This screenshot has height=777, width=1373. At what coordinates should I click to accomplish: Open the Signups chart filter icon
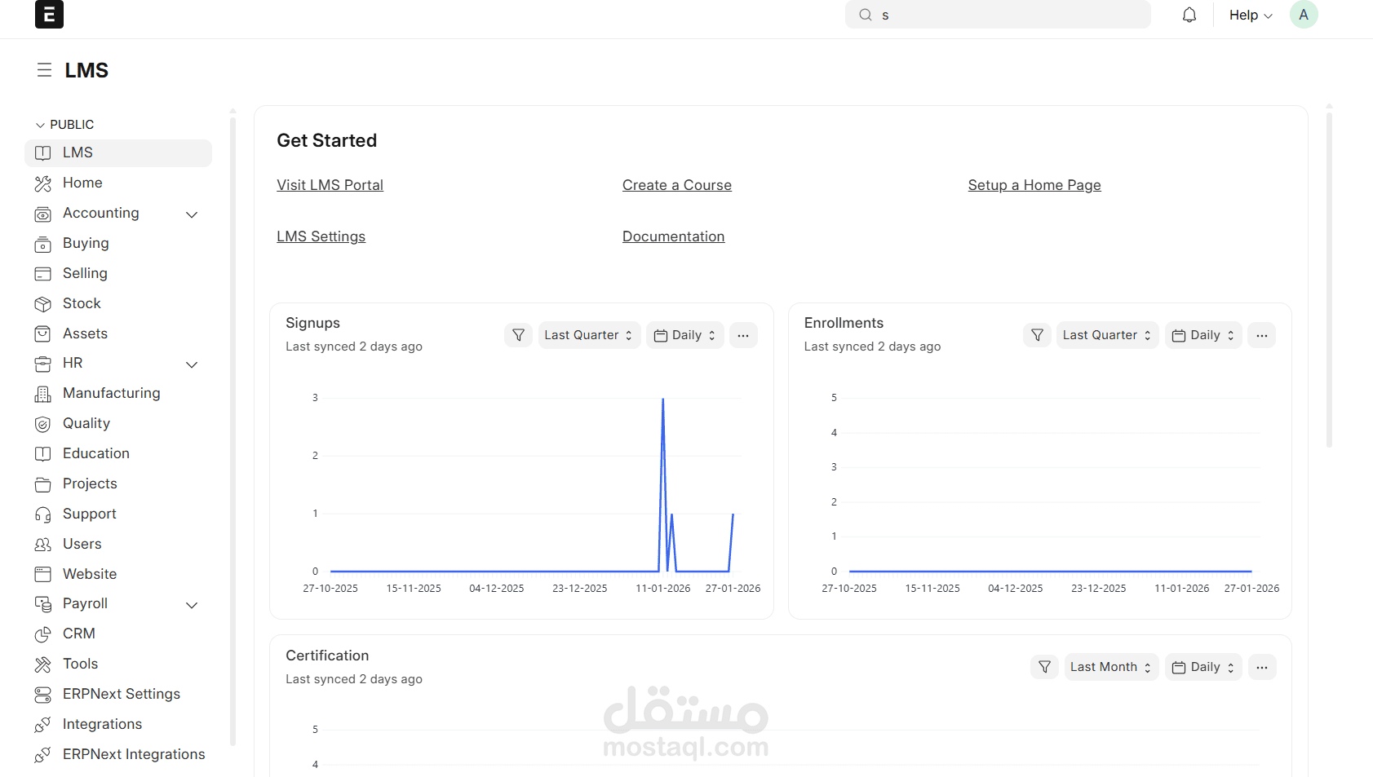(x=518, y=334)
